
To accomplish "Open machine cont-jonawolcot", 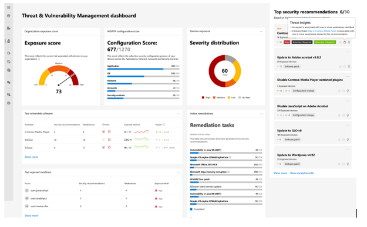I will click(39, 191).
